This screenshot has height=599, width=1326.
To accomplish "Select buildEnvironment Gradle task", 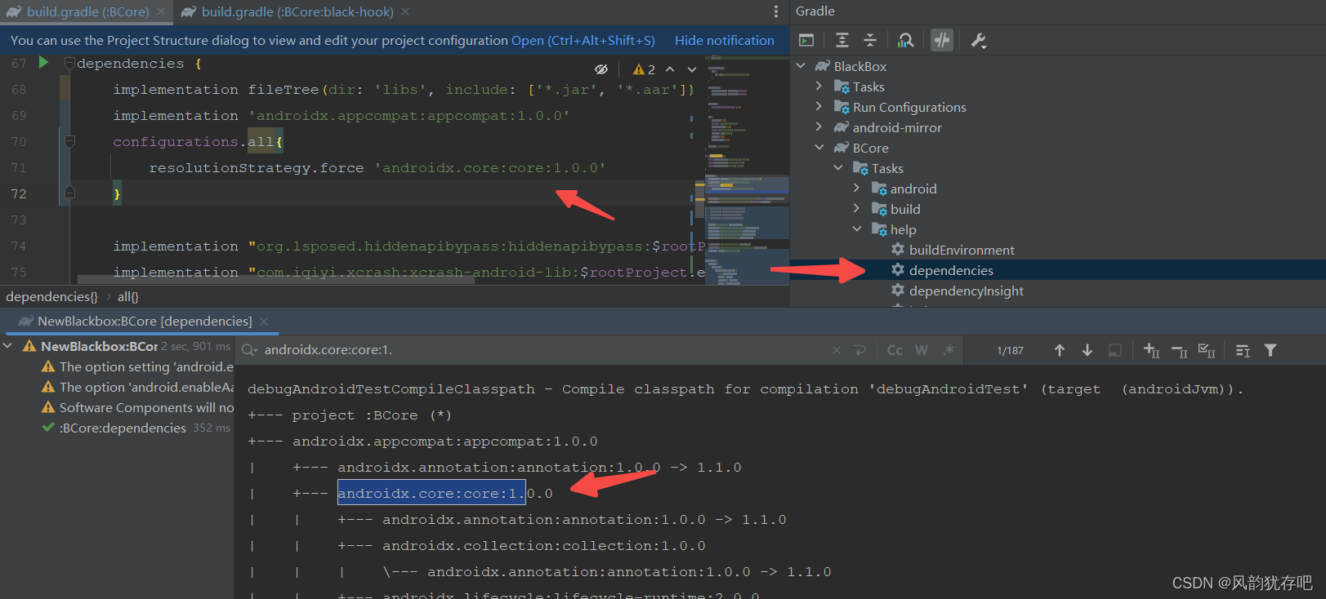I will click(962, 250).
